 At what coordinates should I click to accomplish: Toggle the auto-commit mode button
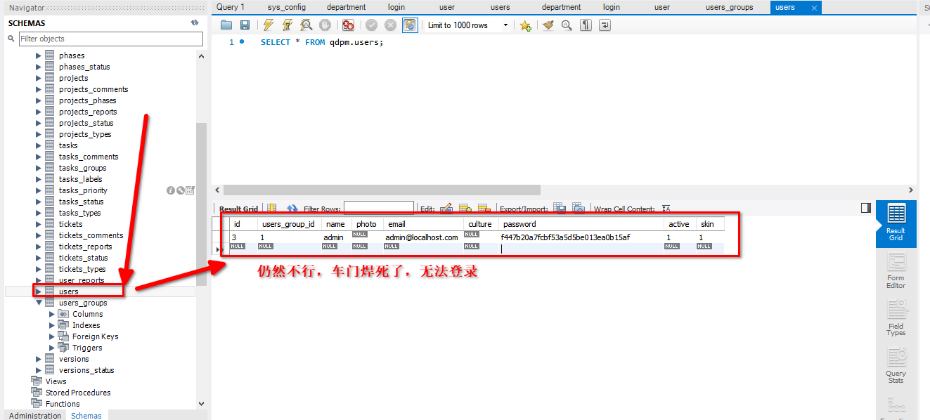(410, 25)
